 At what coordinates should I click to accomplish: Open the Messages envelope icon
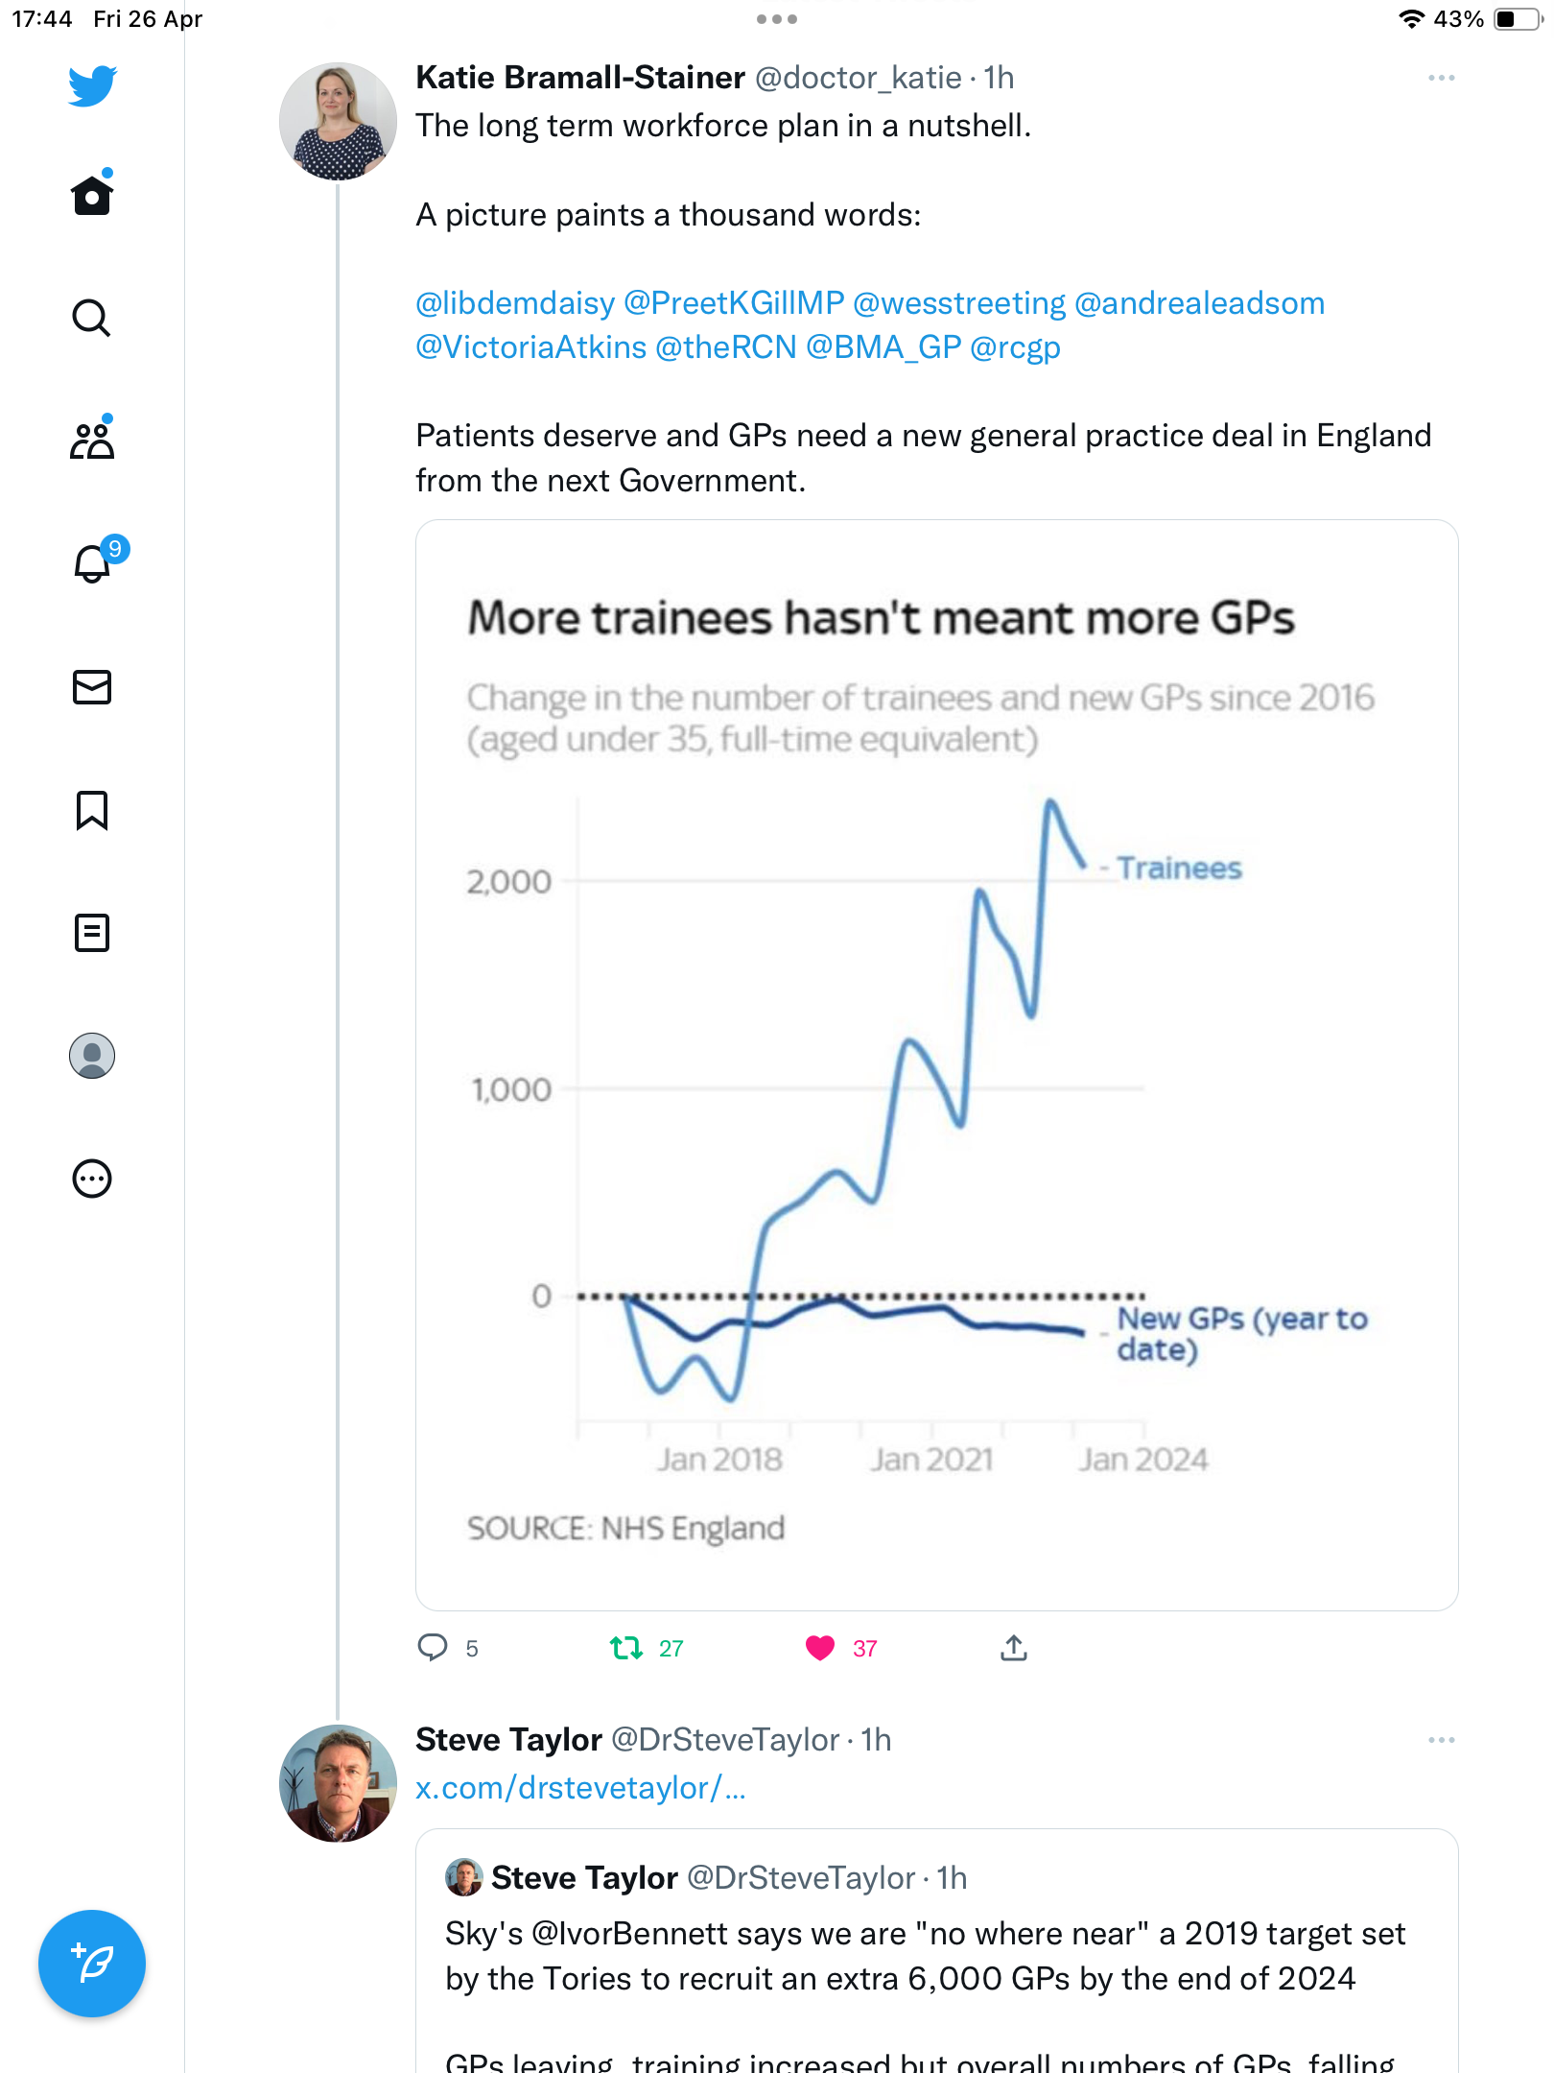(x=92, y=687)
